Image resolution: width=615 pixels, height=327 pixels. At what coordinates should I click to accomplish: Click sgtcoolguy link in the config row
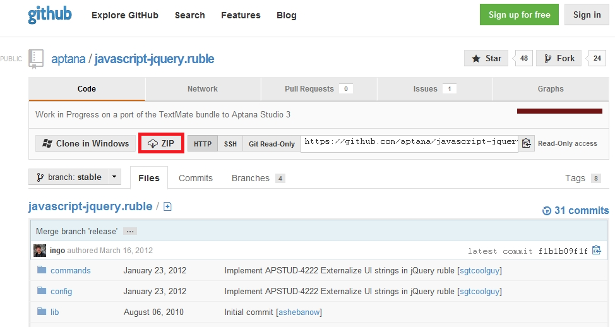point(479,291)
